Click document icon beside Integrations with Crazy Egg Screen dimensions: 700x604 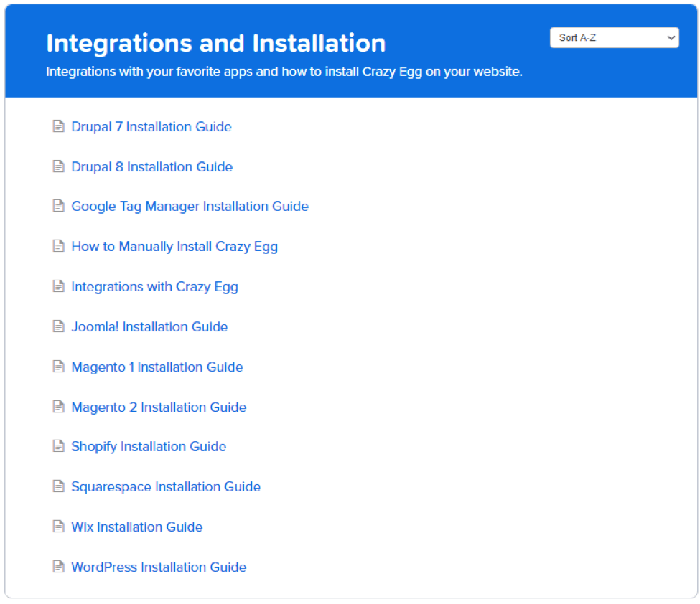coord(58,286)
